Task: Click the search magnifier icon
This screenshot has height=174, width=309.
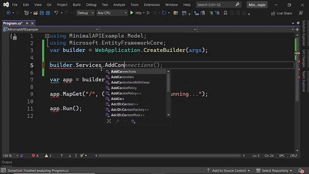Action: tap(237, 4)
